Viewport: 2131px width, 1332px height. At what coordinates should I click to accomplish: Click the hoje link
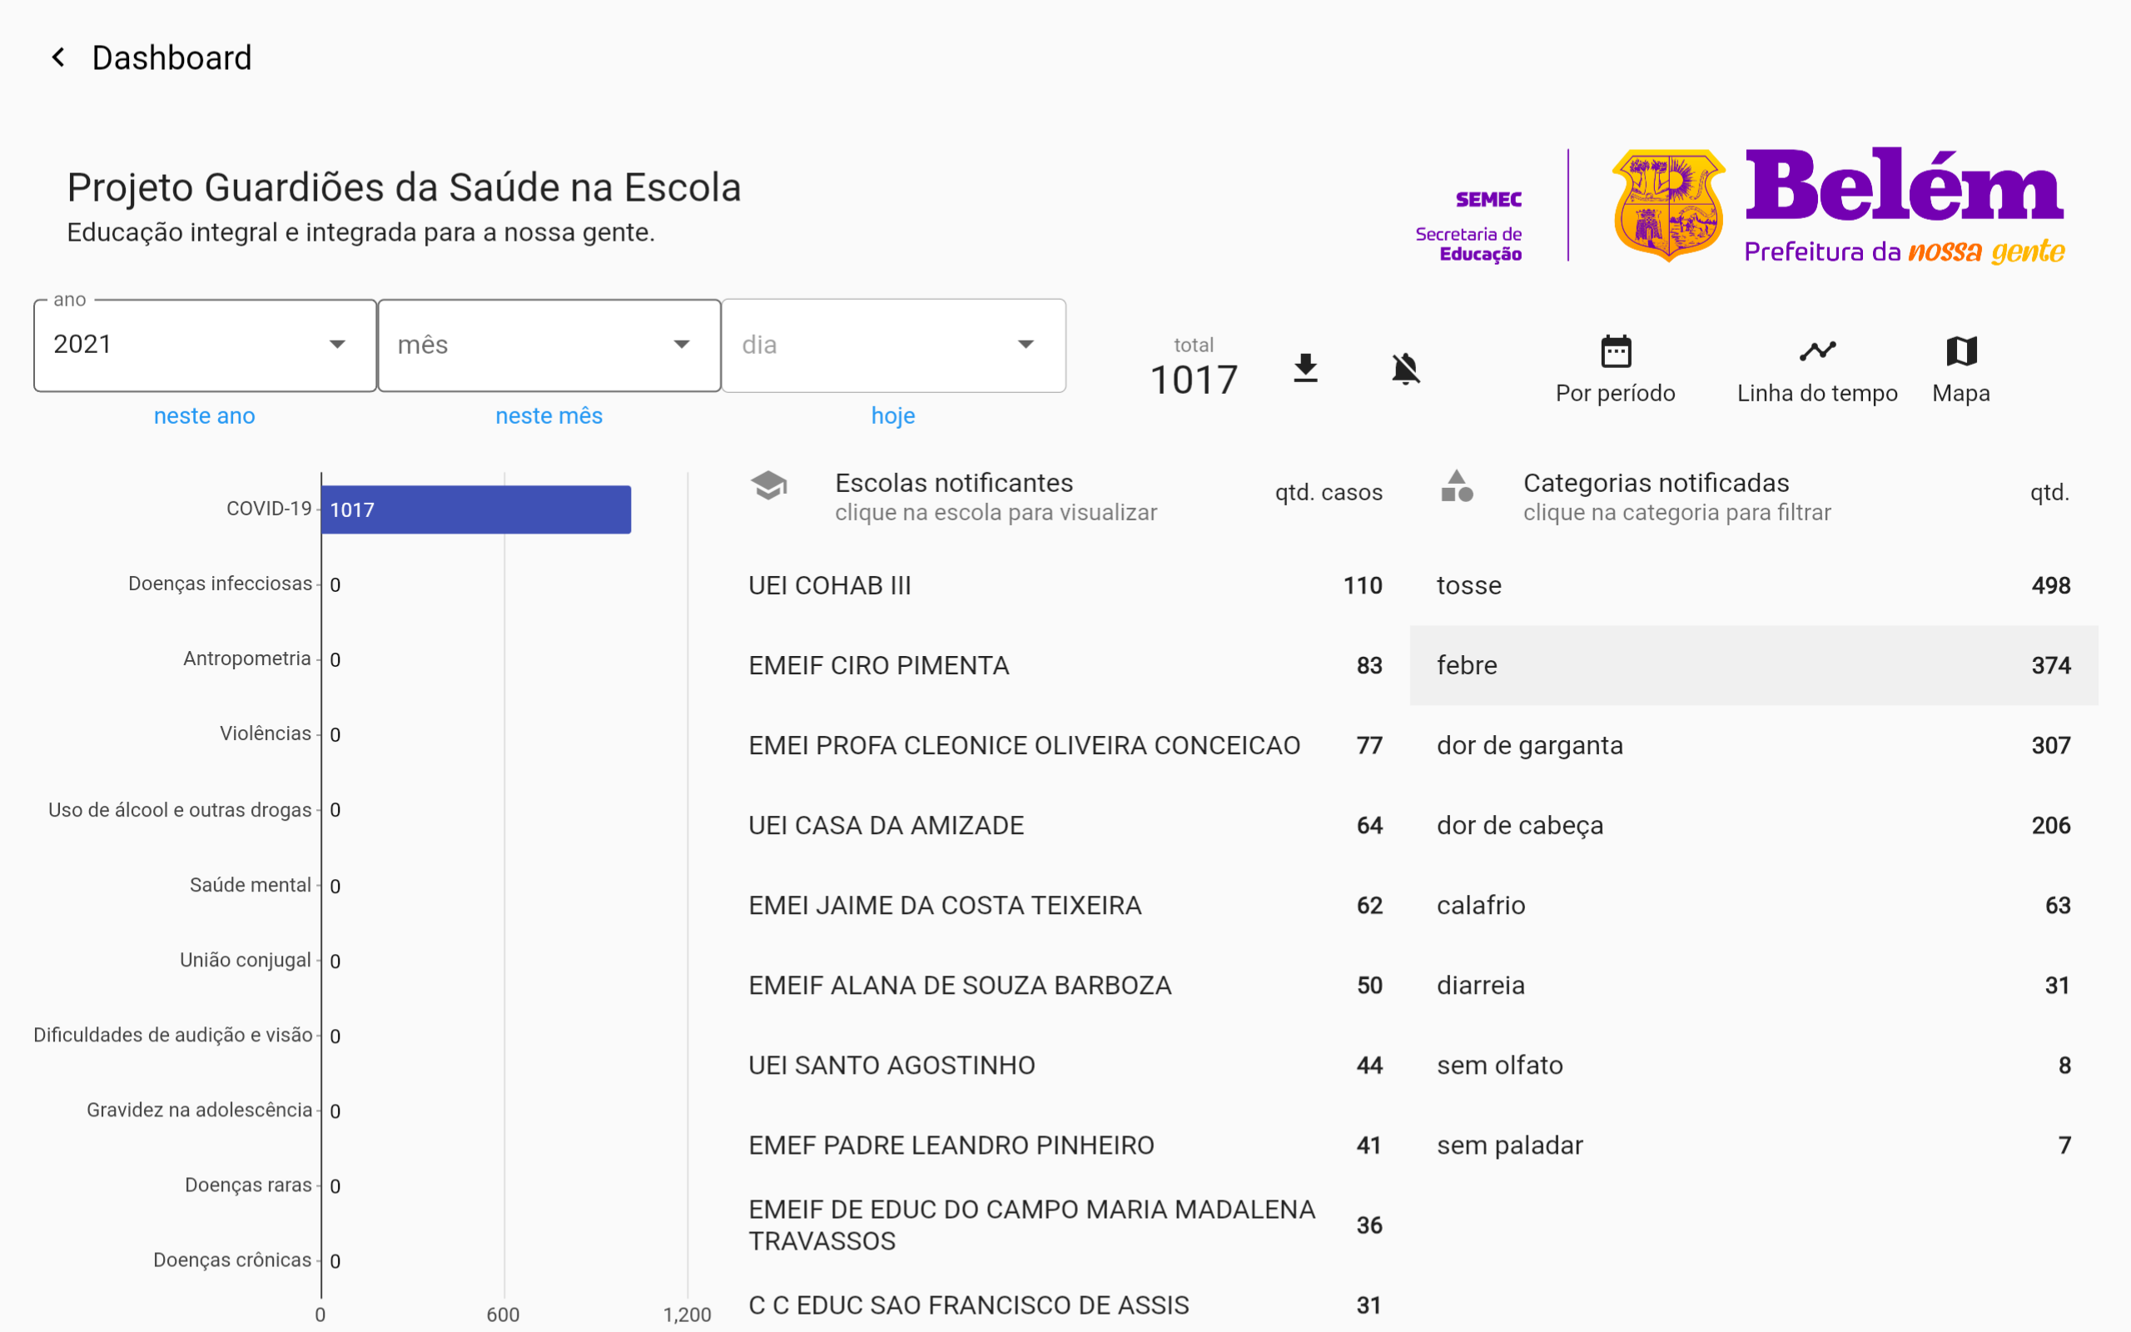pyautogui.click(x=893, y=415)
